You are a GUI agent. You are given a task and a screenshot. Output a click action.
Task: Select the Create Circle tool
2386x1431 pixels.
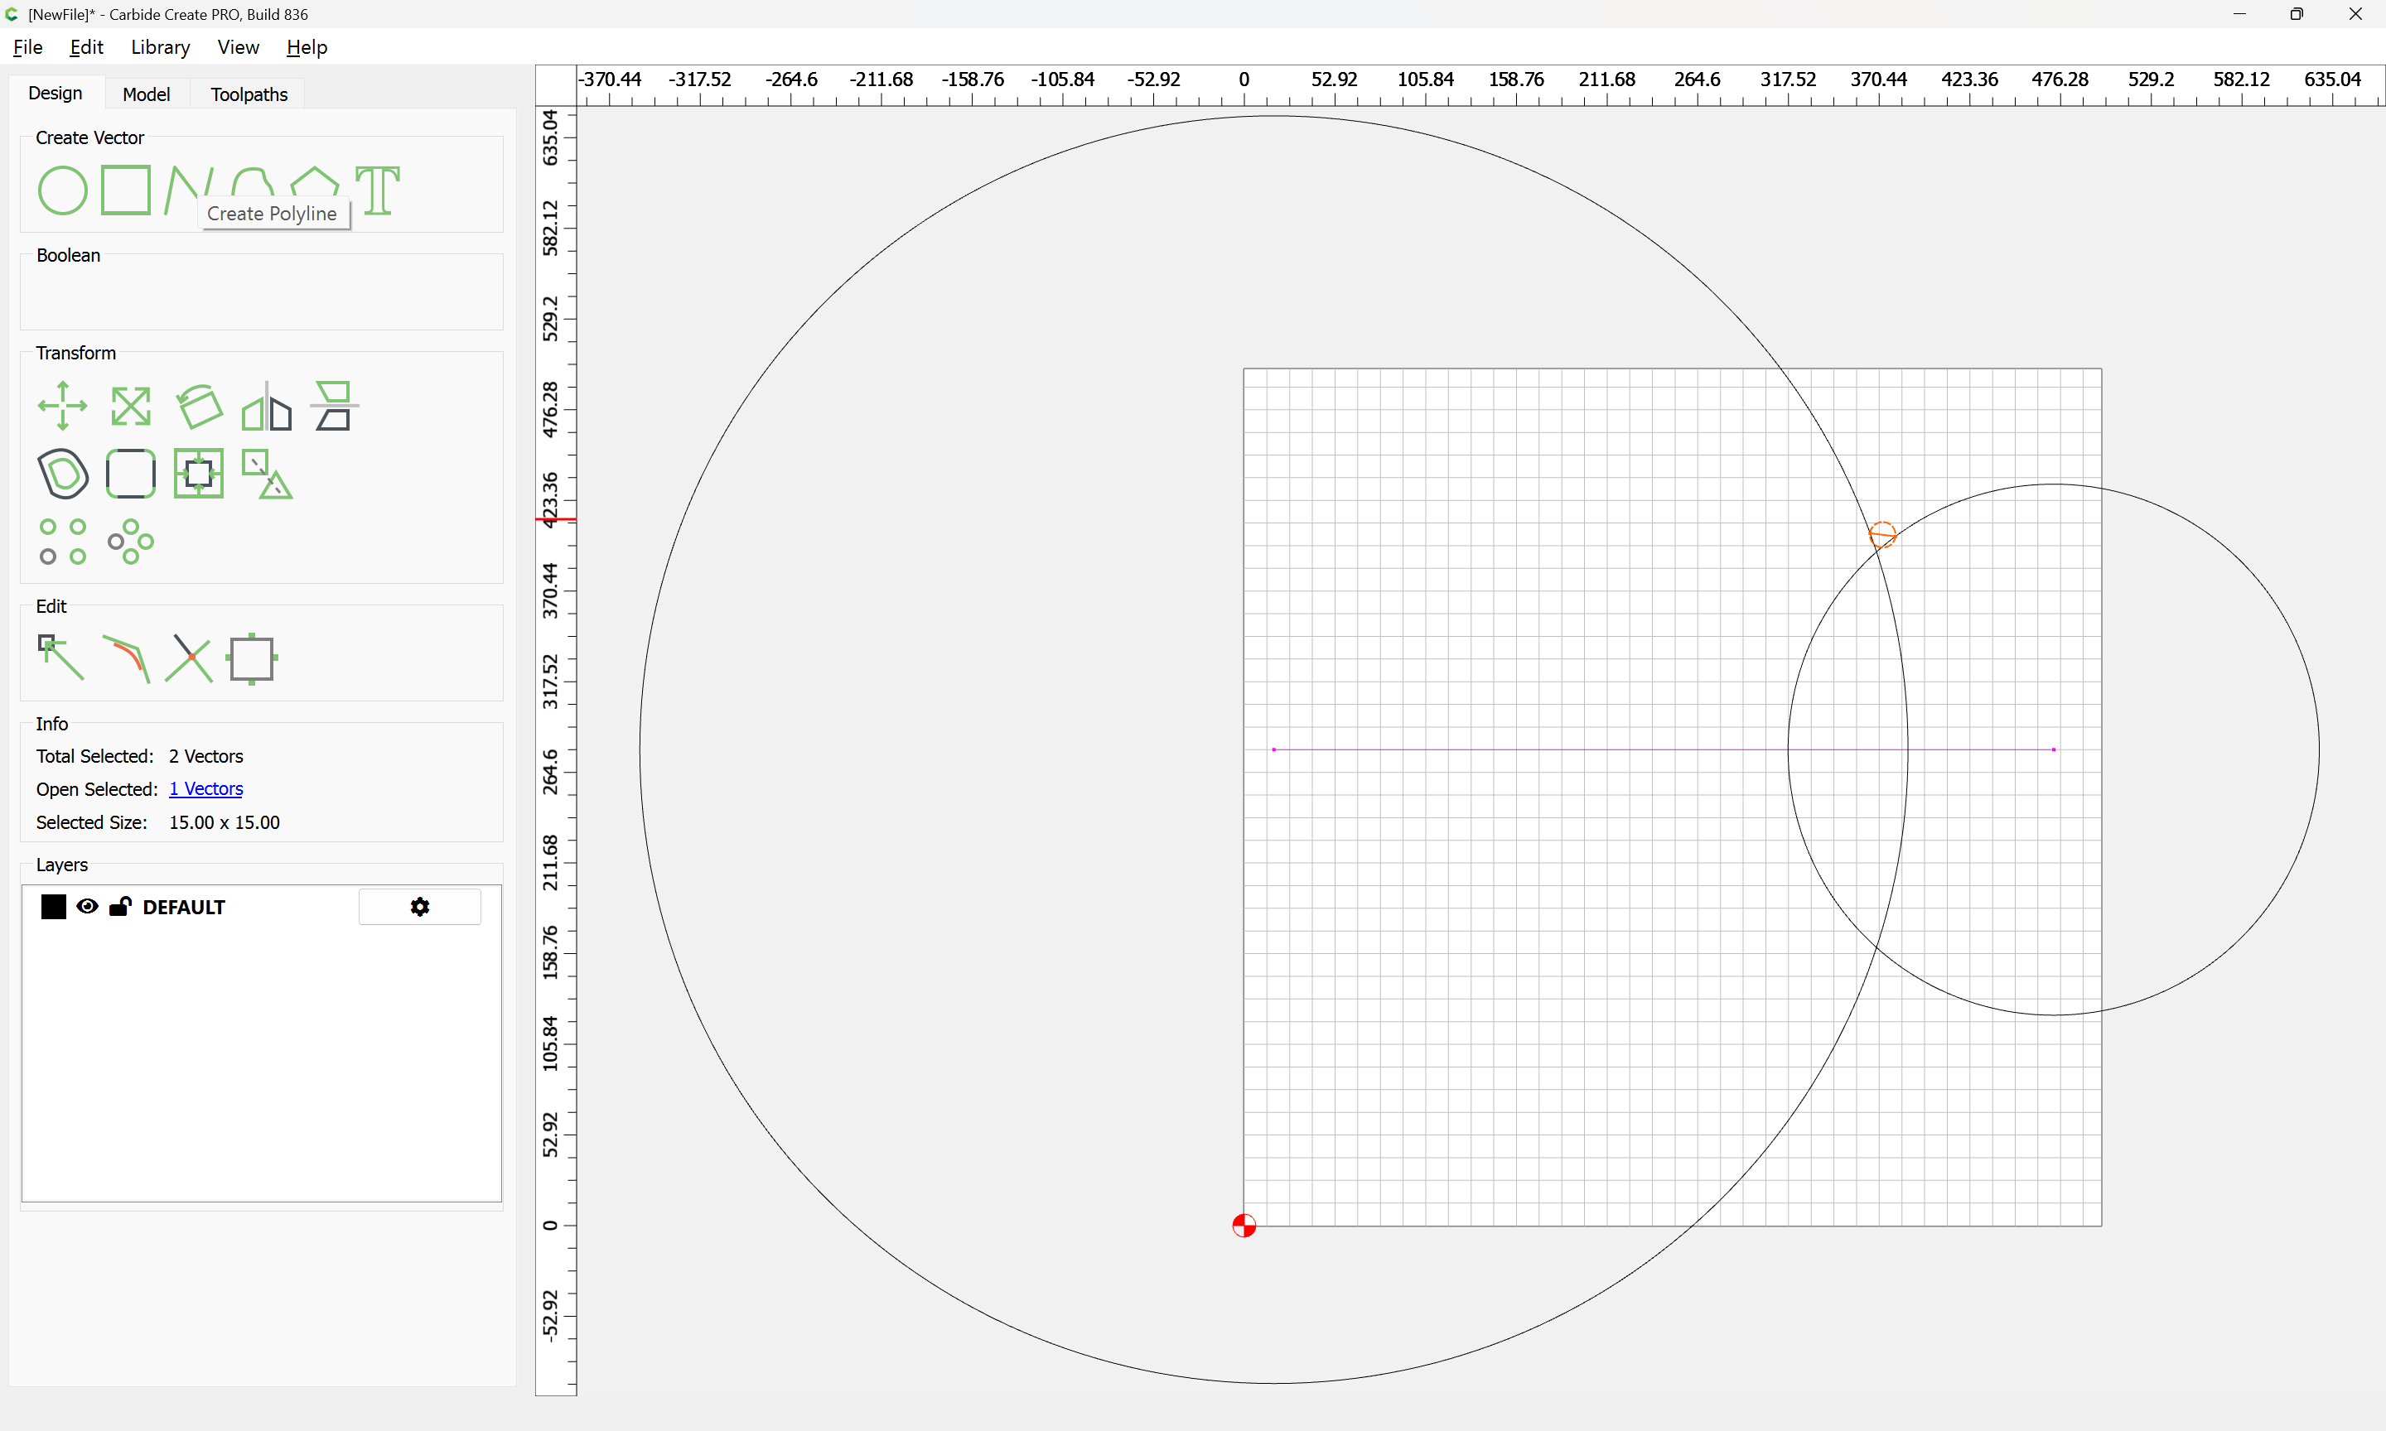coord(62,190)
